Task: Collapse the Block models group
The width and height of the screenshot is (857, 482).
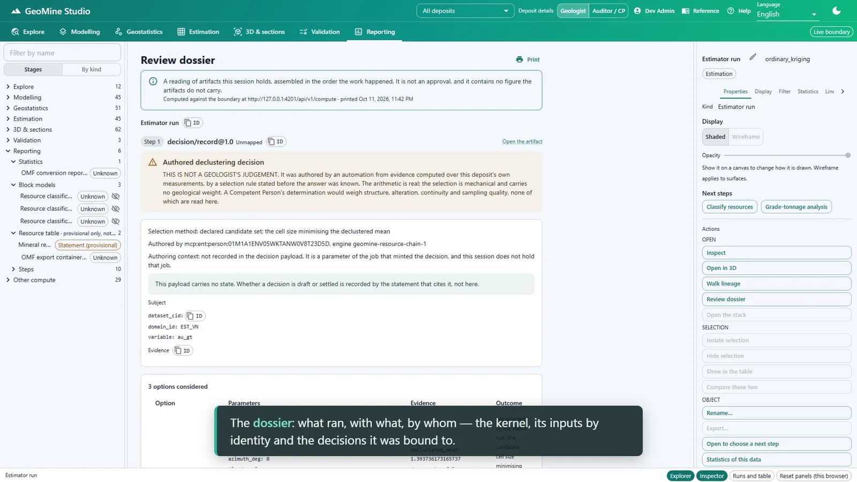Action: click(13, 185)
